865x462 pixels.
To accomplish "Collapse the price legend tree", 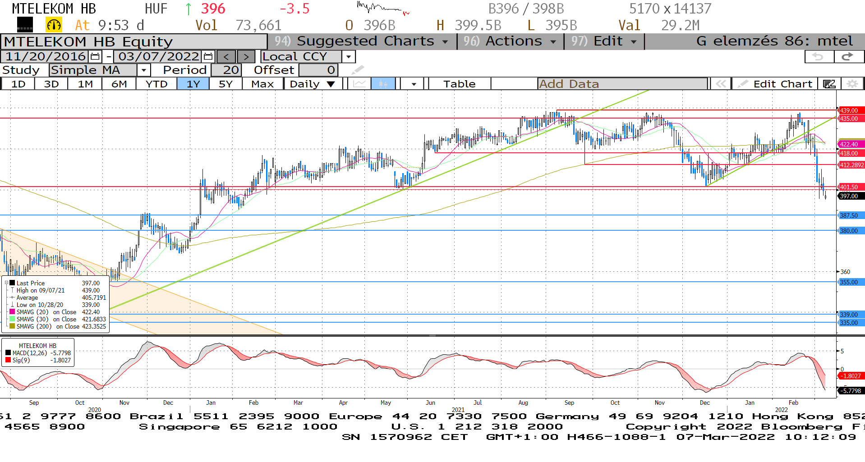I will coord(6,283).
